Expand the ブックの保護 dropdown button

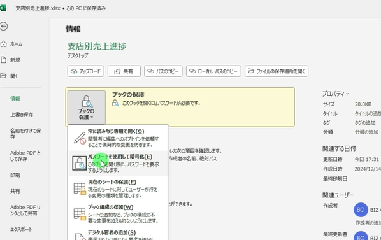click(x=87, y=108)
